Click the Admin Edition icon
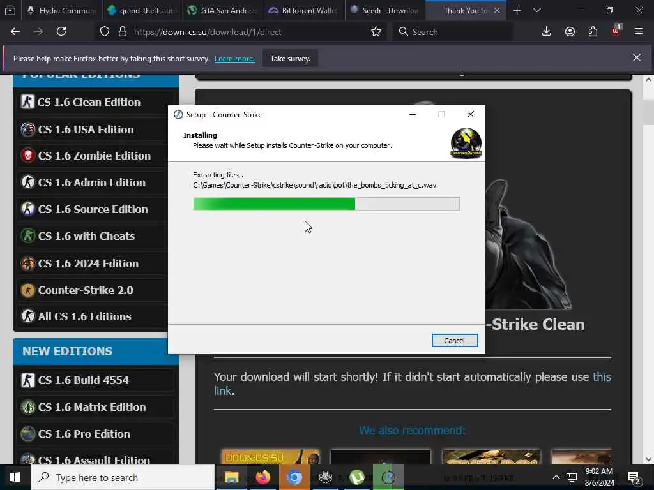654x490 pixels. [x=27, y=182]
